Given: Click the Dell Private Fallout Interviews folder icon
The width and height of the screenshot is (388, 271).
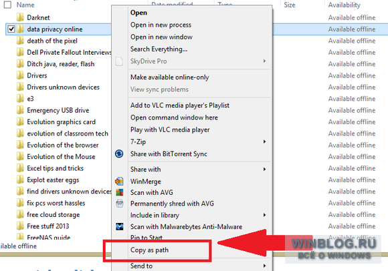Looking at the screenshot, I should click(x=20, y=52).
